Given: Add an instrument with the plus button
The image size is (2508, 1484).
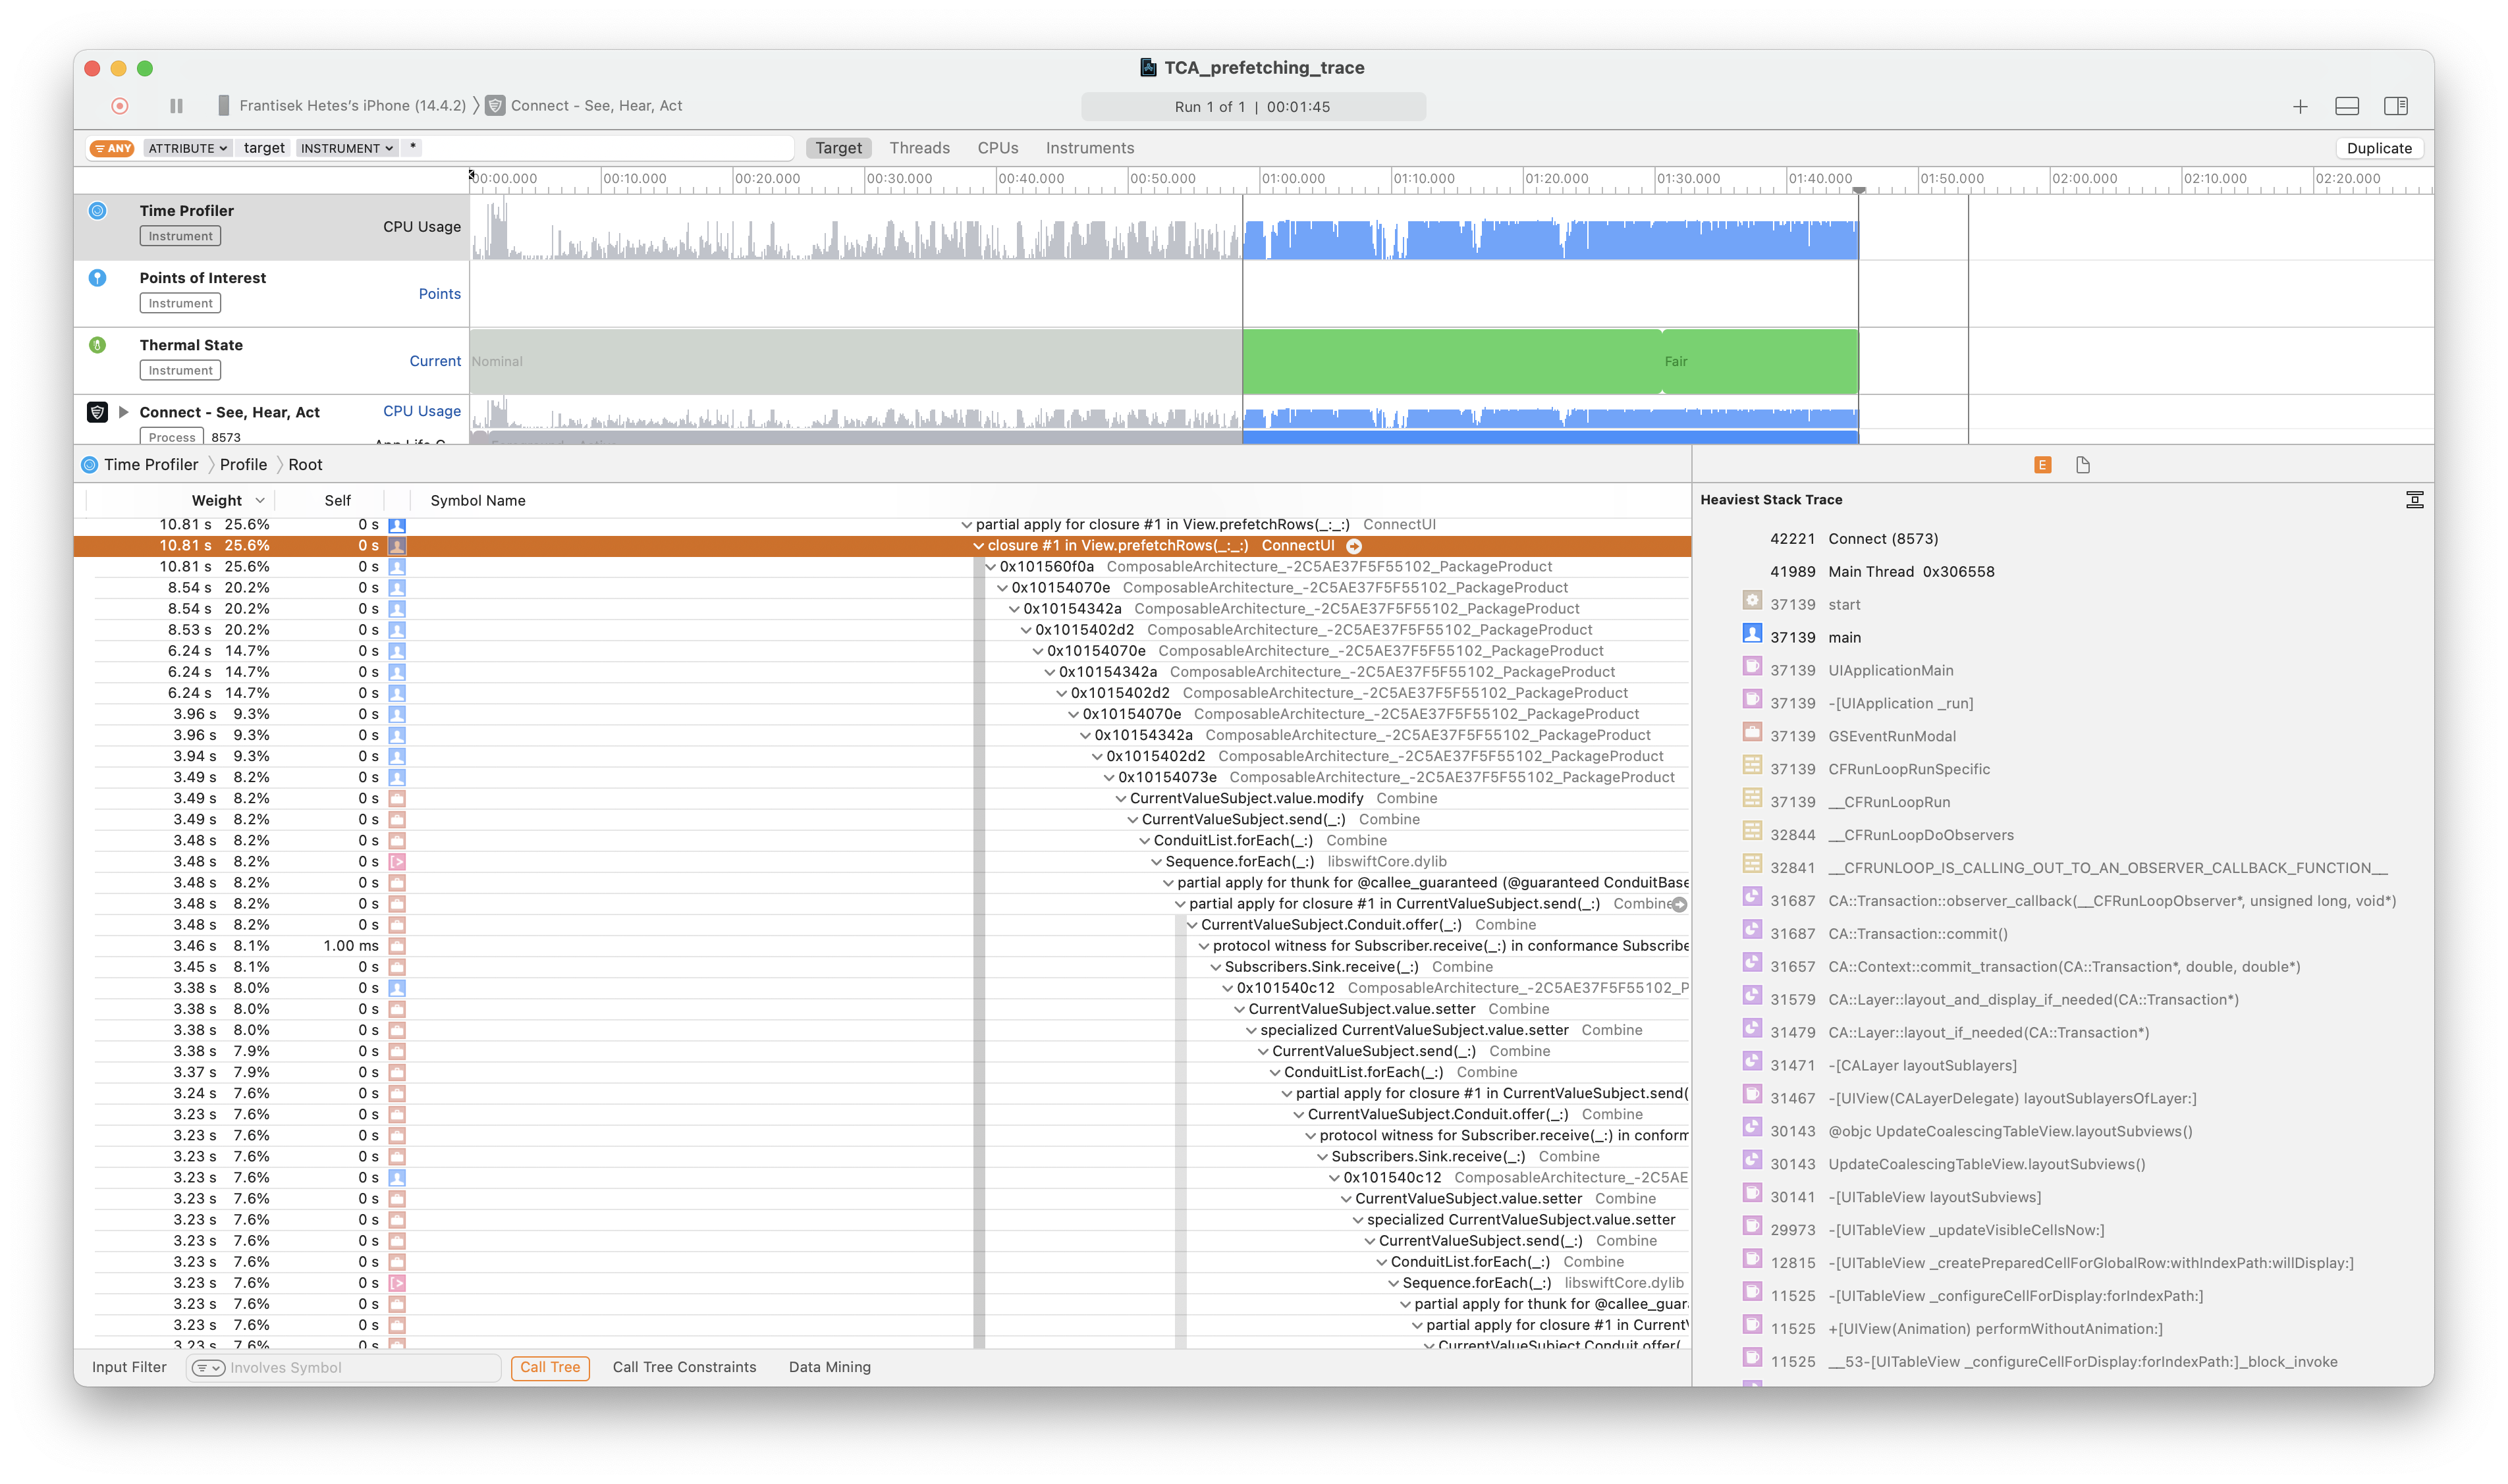Looking at the screenshot, I should (x=2300, y=106).
